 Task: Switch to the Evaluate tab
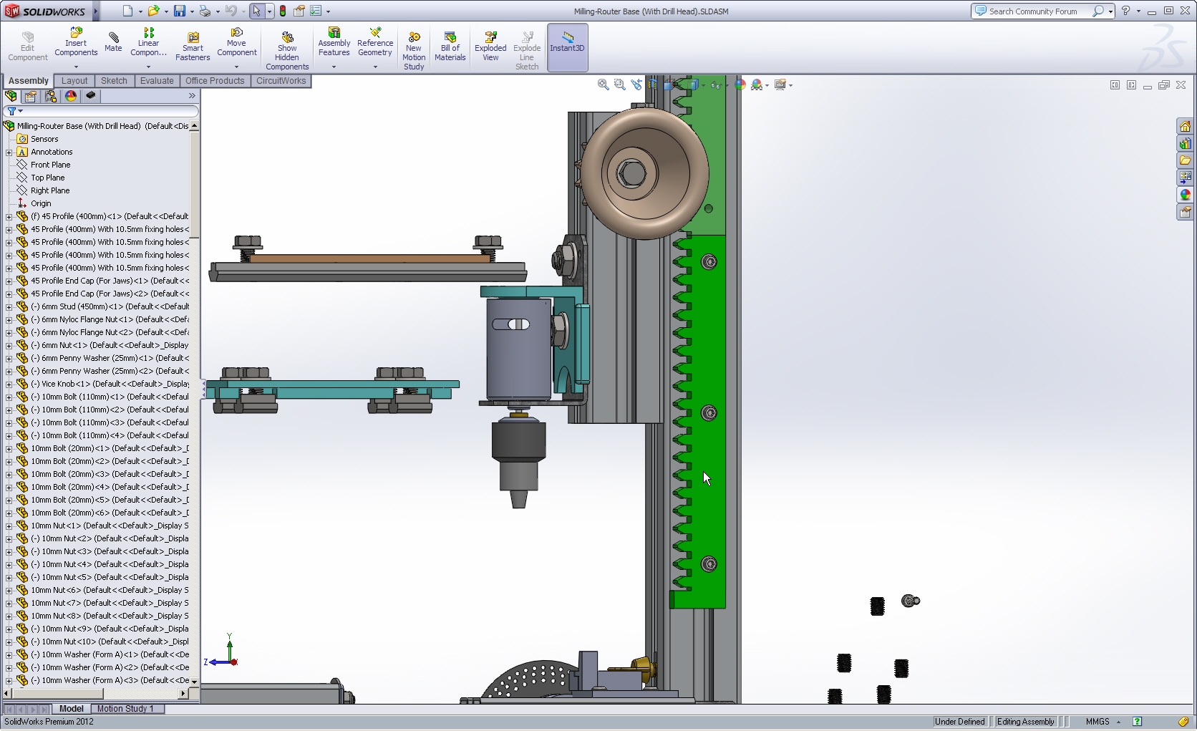pyautogui.click(x=157, y=81)
